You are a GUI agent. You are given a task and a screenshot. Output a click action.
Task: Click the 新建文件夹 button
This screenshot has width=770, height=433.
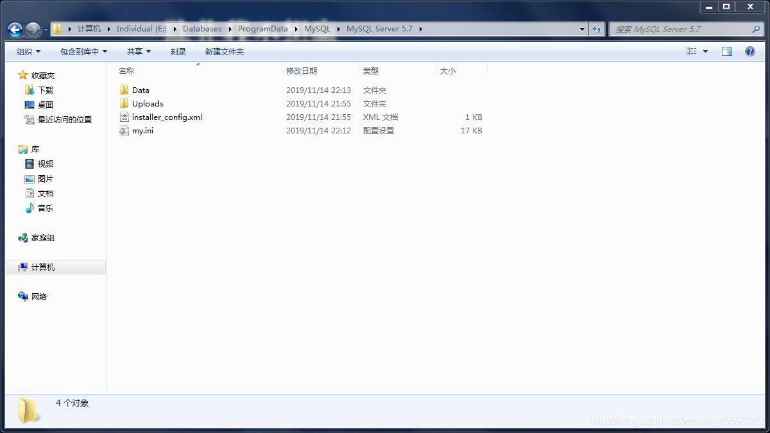[224, 51]
